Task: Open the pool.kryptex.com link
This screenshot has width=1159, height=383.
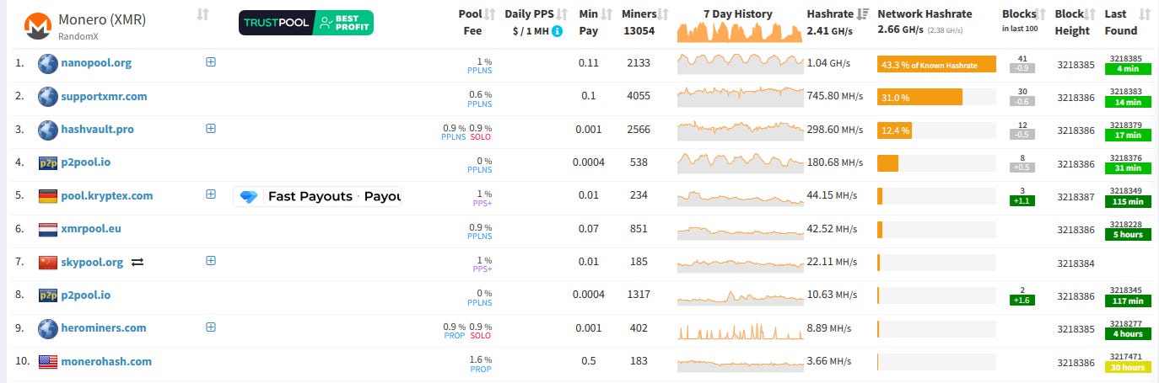Action: [107, 196]
